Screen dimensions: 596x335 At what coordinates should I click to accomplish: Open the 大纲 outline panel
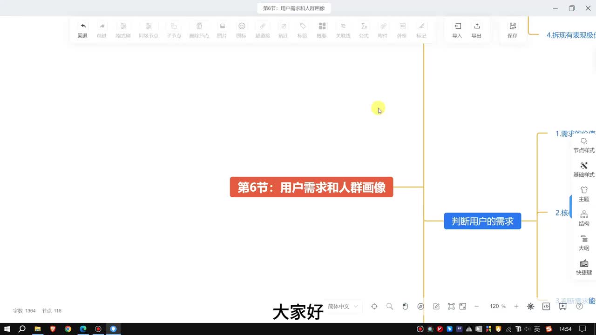584,242
